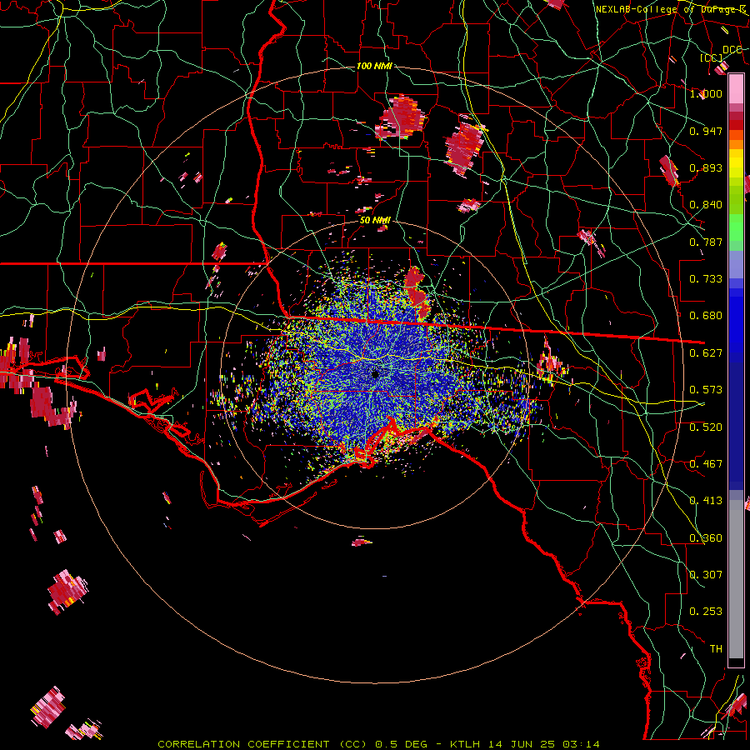Pick the bright green swatch on the color bar

point(736,227)
